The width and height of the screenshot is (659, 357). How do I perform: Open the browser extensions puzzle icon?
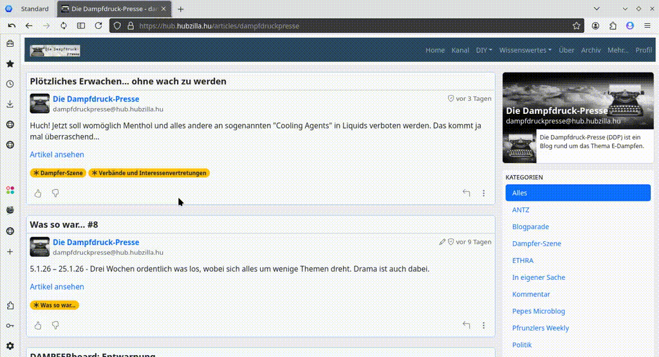(x=613, y=26)
